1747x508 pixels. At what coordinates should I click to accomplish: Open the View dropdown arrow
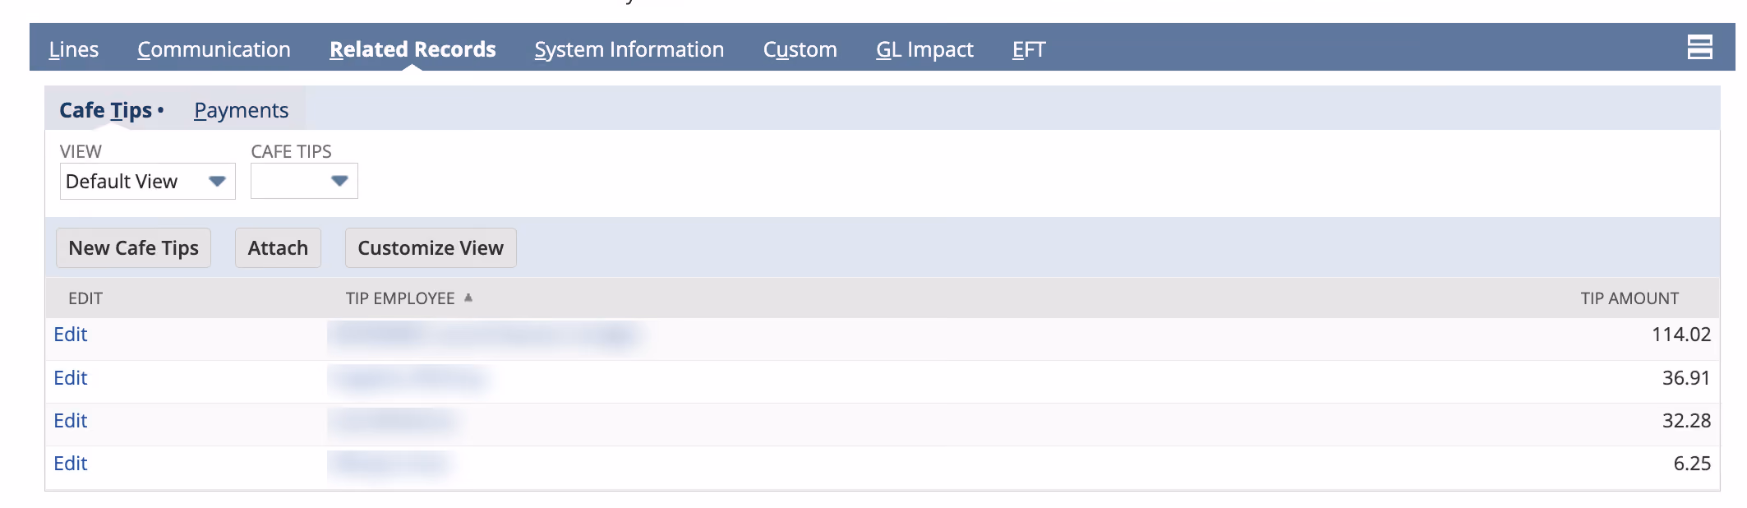coord(217,181)
